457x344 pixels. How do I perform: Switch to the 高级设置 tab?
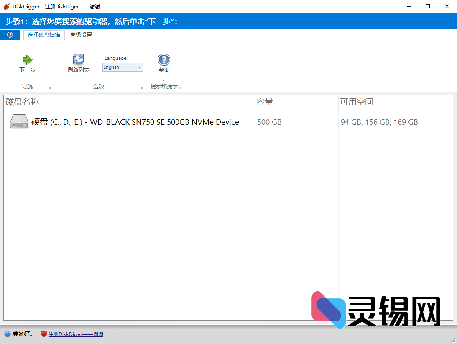tap(81, 35)
